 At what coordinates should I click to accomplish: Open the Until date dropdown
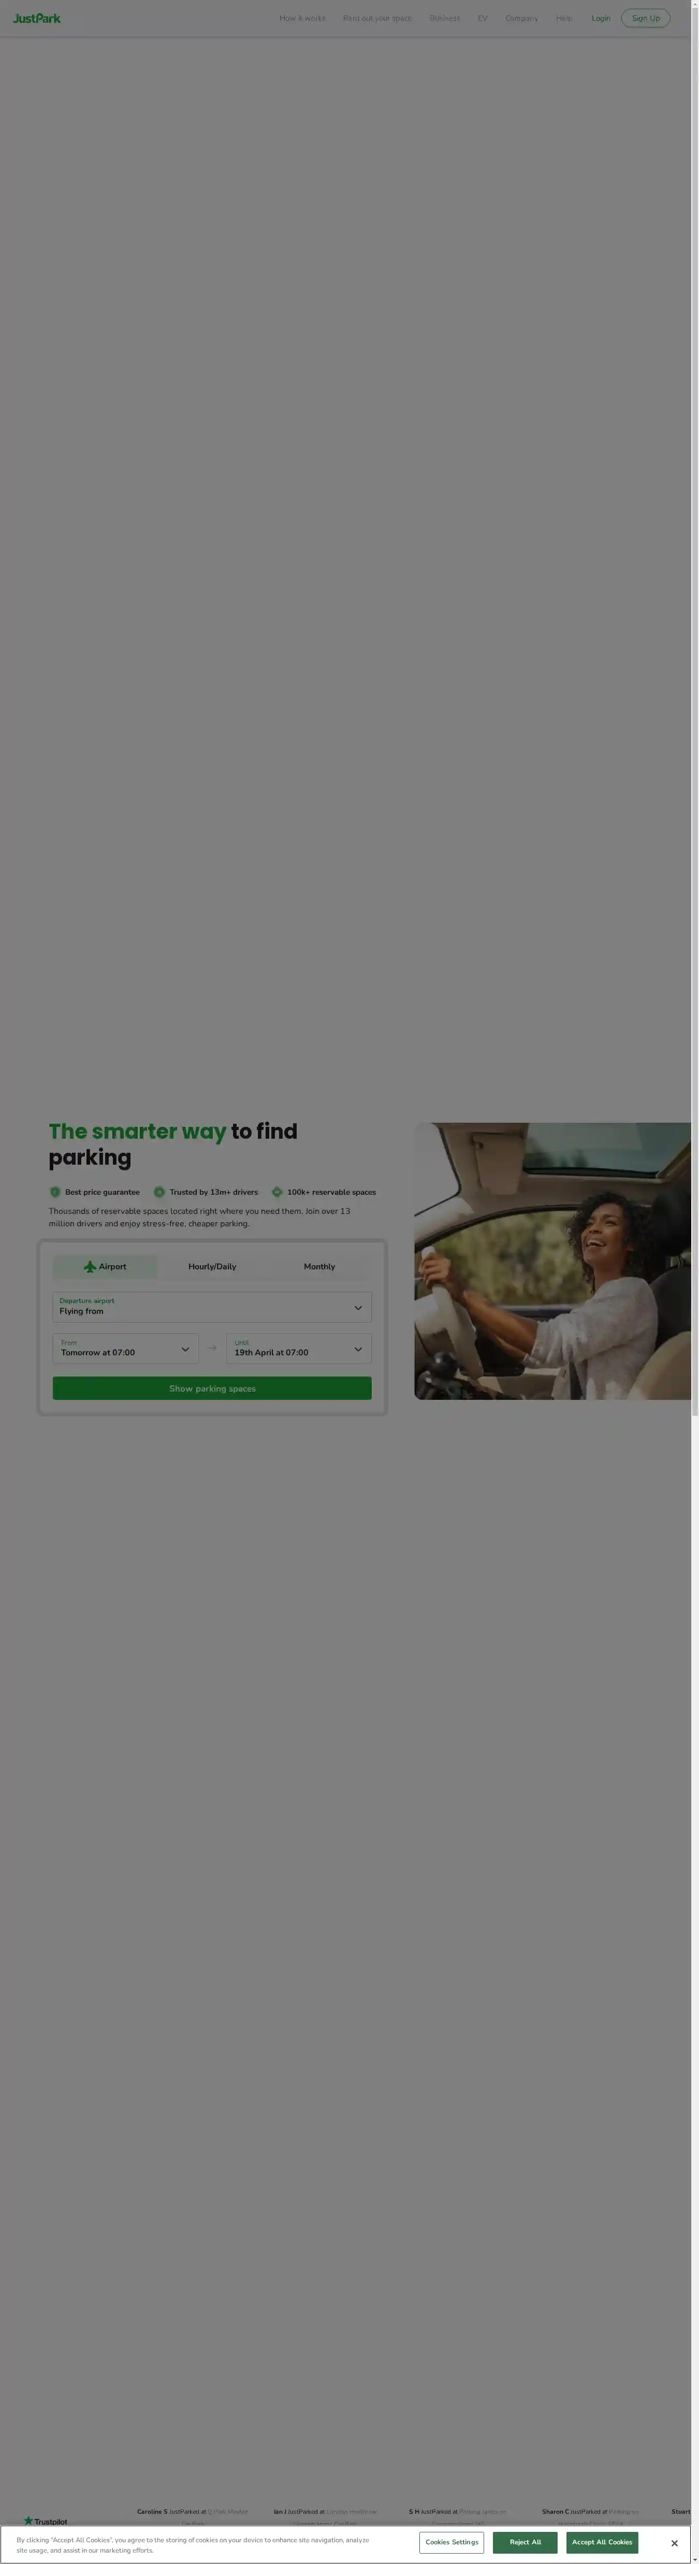click(x=298, y=1349)
